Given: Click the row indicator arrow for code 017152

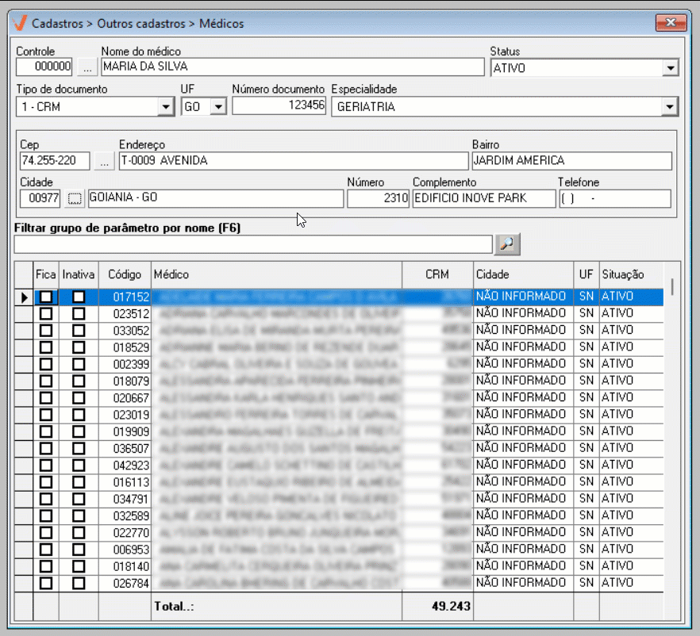Looking at the screenshot, I should coord(24,297).
